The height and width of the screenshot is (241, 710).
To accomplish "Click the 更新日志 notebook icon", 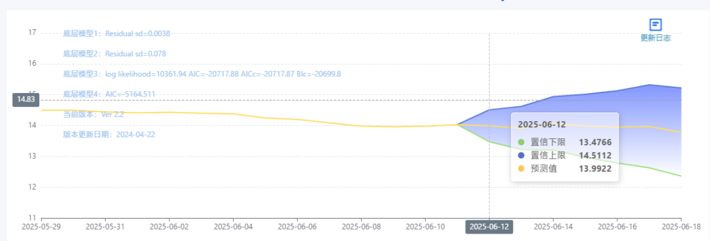I will click(x=655, y=25).
